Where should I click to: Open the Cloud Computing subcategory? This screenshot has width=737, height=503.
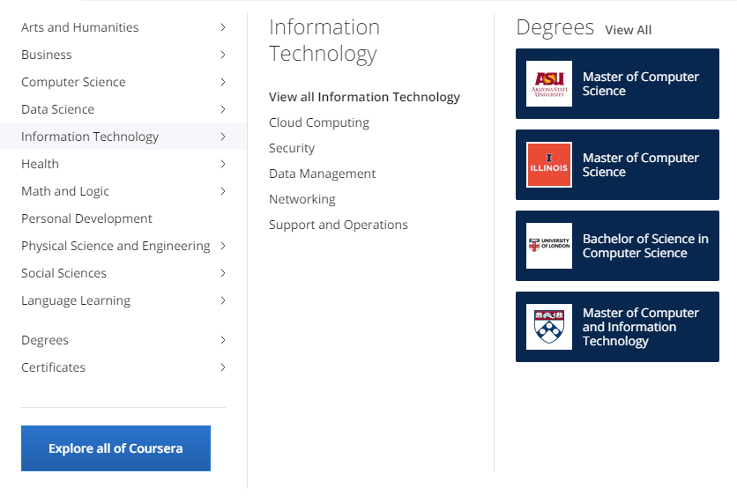point(319,122)
